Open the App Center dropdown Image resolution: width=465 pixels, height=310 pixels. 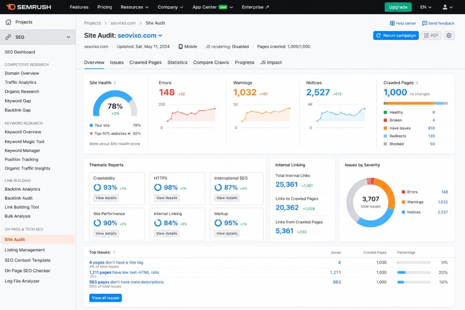[213, 7]
